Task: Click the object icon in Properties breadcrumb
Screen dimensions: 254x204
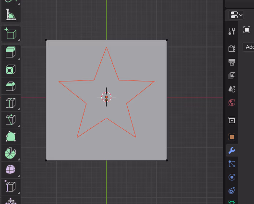Action: point(247,30)
